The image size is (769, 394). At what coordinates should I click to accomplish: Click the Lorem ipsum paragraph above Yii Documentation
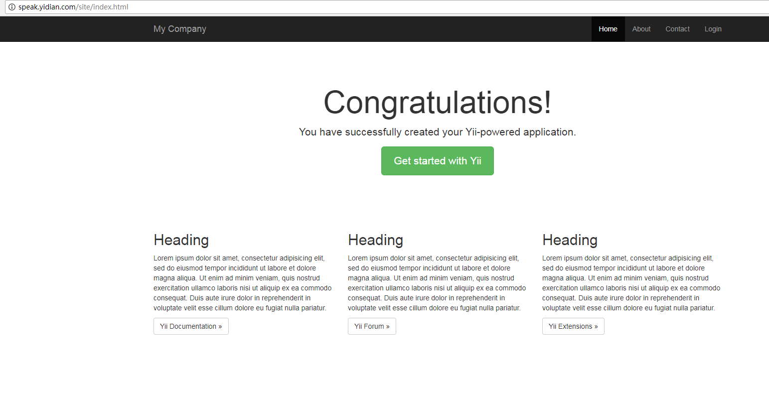243,283
